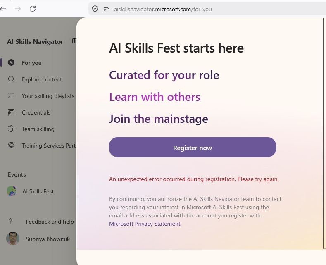The image size is (326, 265).
Task: Click the Credentials certificate icon
Action: [11, 112]
